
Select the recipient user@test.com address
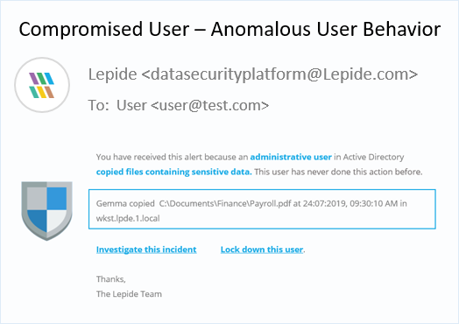(210, 105)
